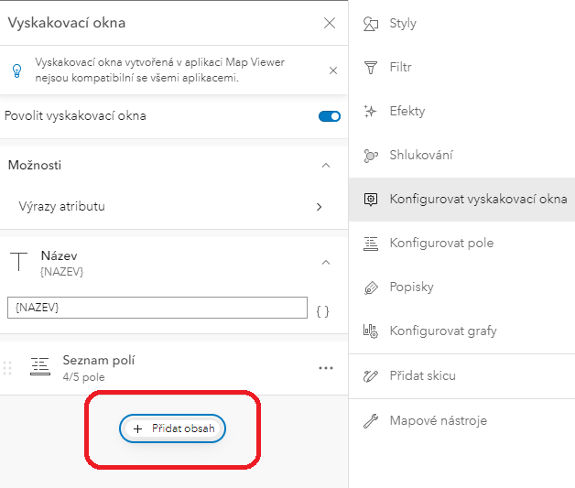The height and width of the screenshot is (488, 575).
Task: Open Efekty sparkle icon
Action: [x=371, y=111]
